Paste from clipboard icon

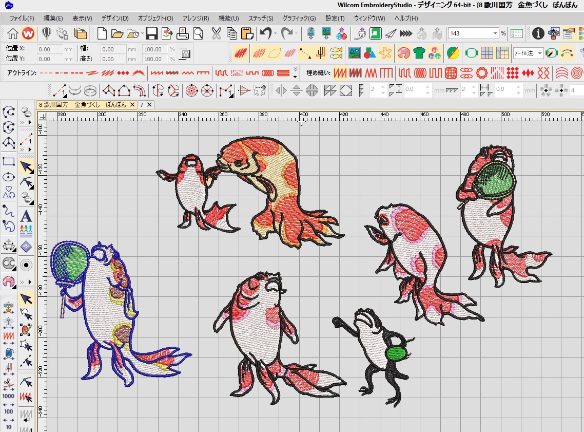coord(247,33)
